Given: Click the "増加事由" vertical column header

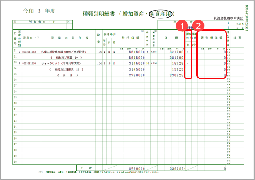Looking at the screenshot, I should 228,38.
